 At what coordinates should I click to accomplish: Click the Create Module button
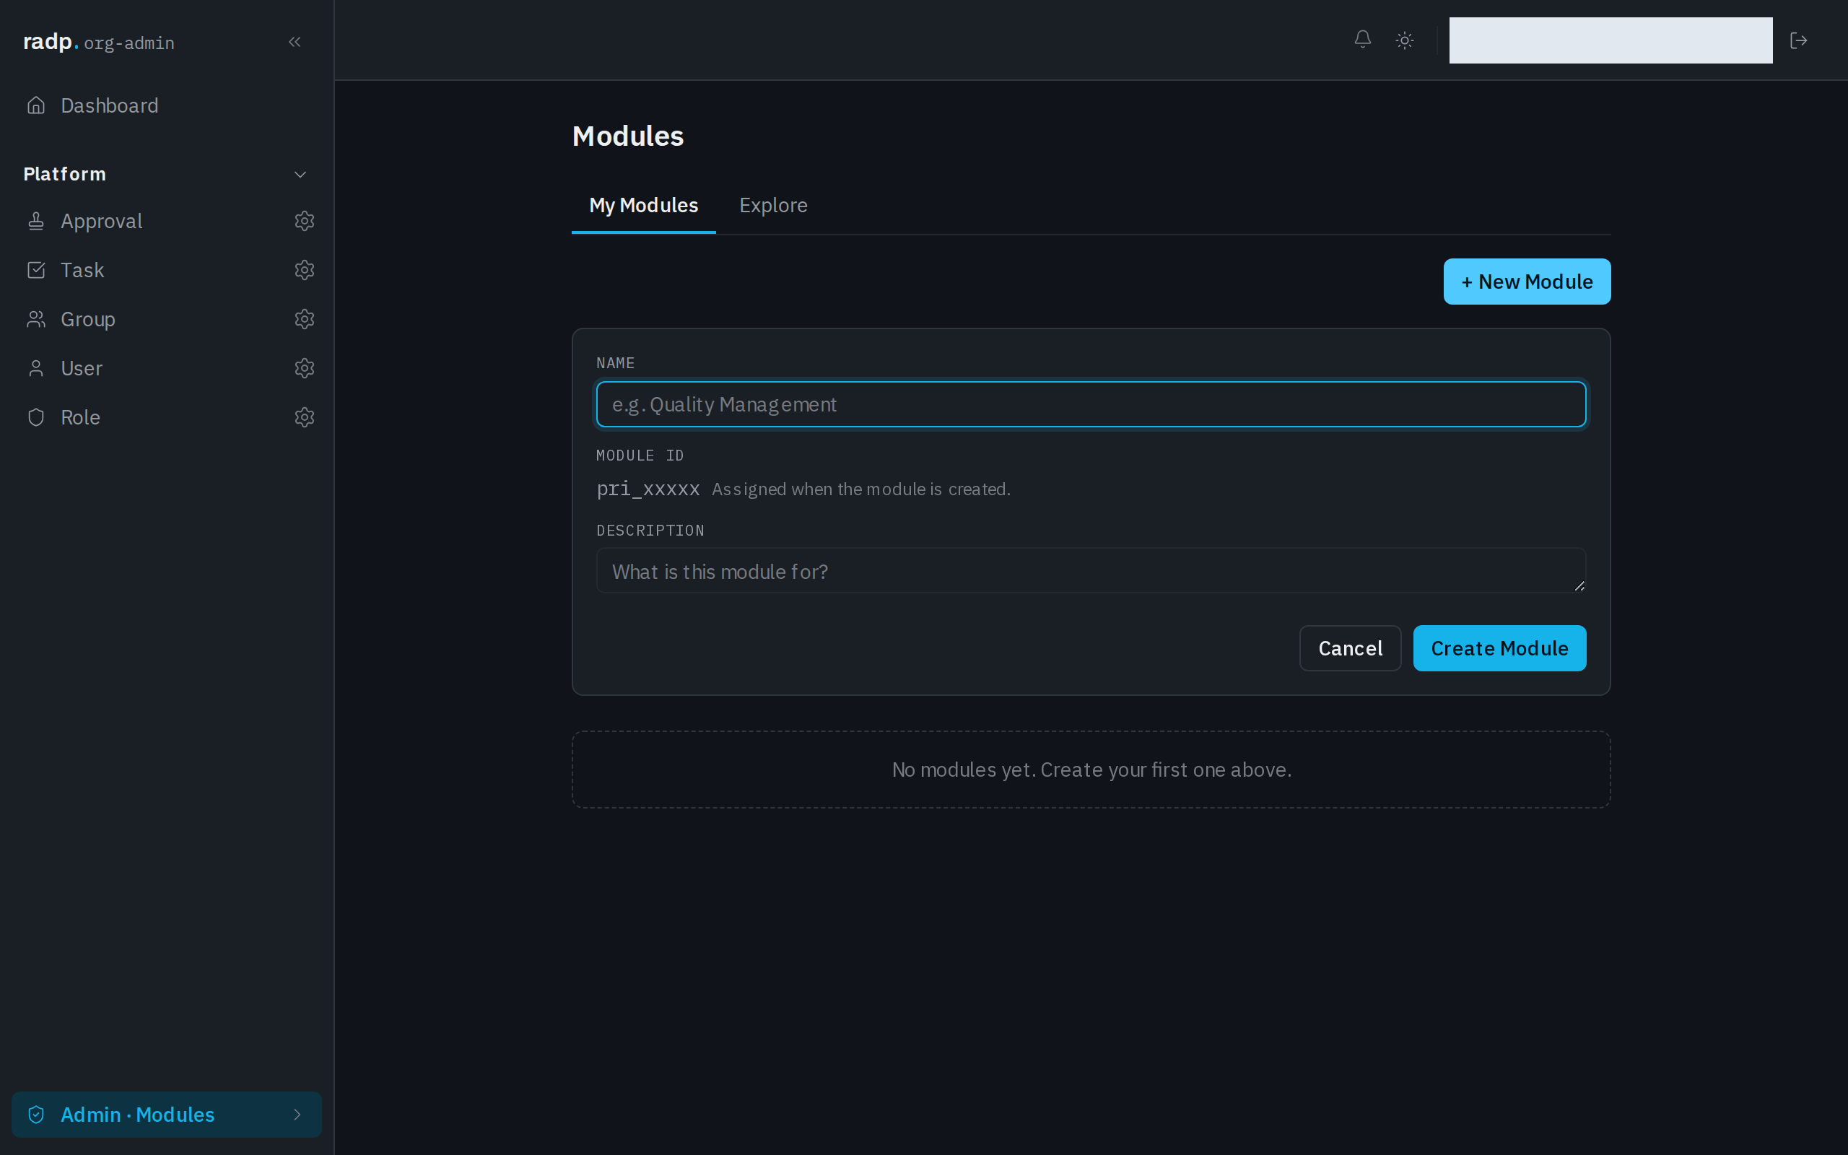(1499, 648)
